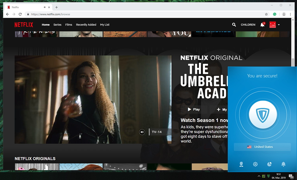Screen dimensions: 297x180
Task: Open a new browser tab
Action: coord(56,7)
